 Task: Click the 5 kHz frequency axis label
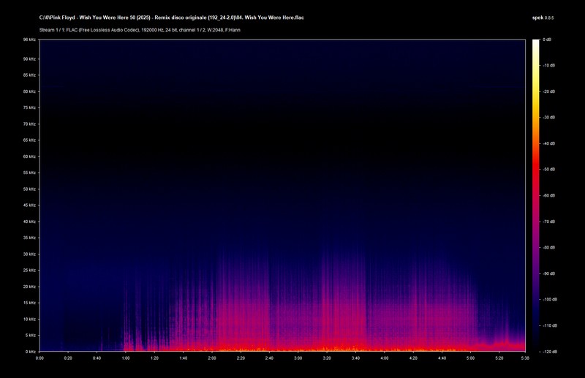(x=31, y=336)
